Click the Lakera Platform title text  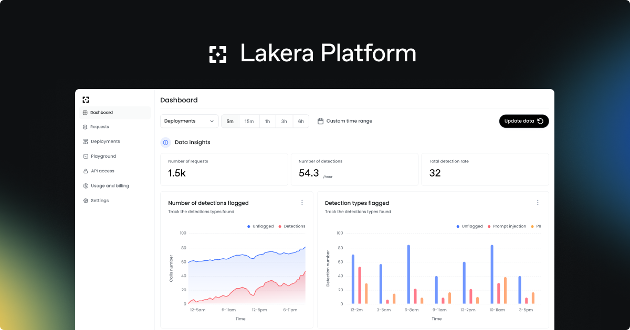pos(328,53)
